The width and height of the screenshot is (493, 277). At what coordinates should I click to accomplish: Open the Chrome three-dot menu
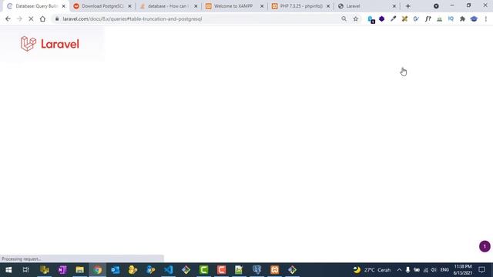tap(486, 18)
